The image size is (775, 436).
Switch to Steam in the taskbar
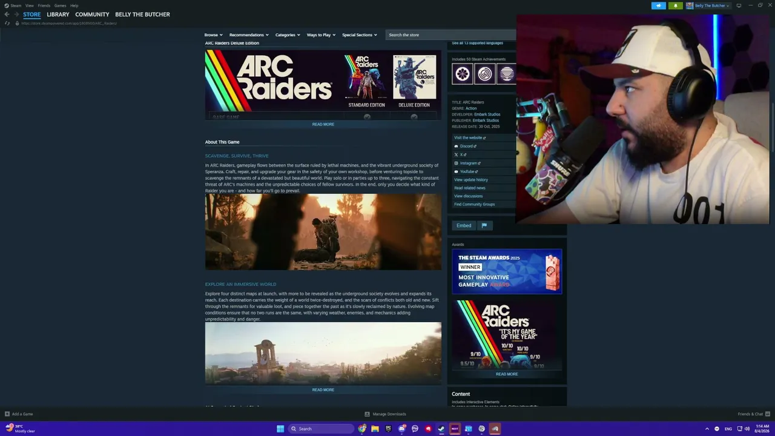441,429
